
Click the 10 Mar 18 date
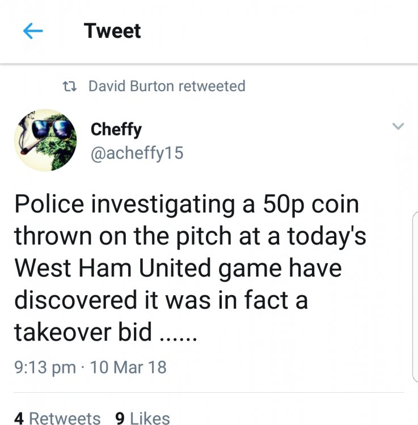(x=128, y=367)
